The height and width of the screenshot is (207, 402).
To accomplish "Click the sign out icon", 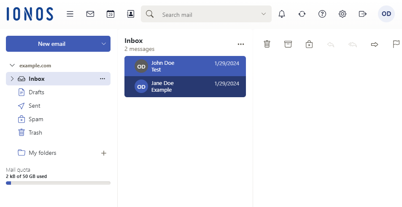I will pyautogui.click(x=362, y=14).
